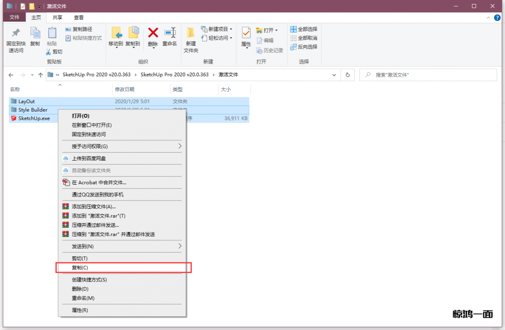Choose Copy (复制) in context menu
This screenshot has height=330, width=505.
[x=80, y=267]
